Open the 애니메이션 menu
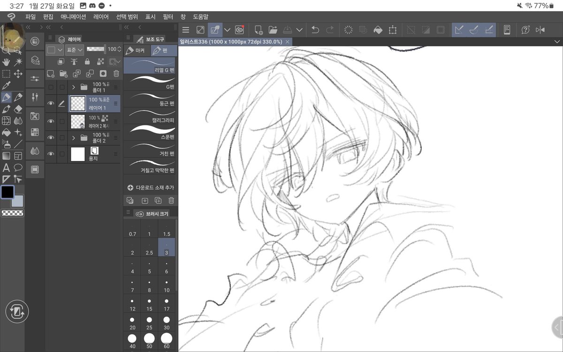563x352 pixels. click(73, 16)
